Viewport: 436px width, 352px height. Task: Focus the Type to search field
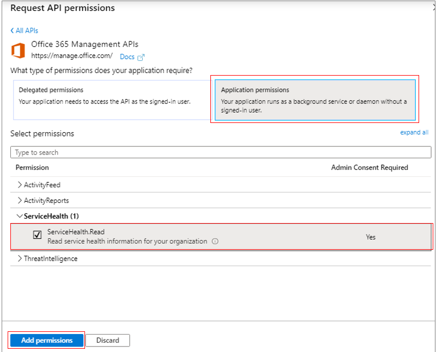(x=221, y=152)
